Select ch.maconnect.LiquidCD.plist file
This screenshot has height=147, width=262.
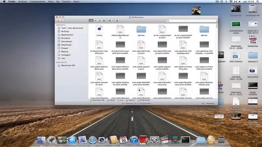(x=99, y=45)
